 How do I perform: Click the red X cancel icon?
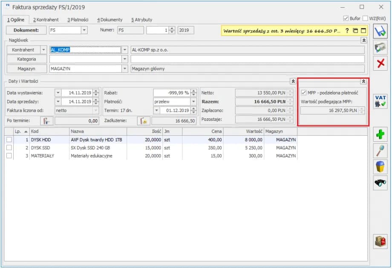[x=380, y=63]
